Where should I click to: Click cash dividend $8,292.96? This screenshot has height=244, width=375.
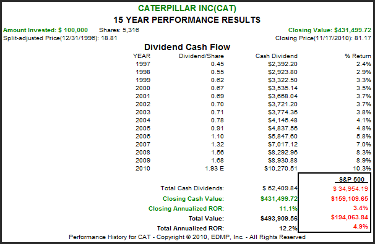pyautogui.click(x=283, y=153)
